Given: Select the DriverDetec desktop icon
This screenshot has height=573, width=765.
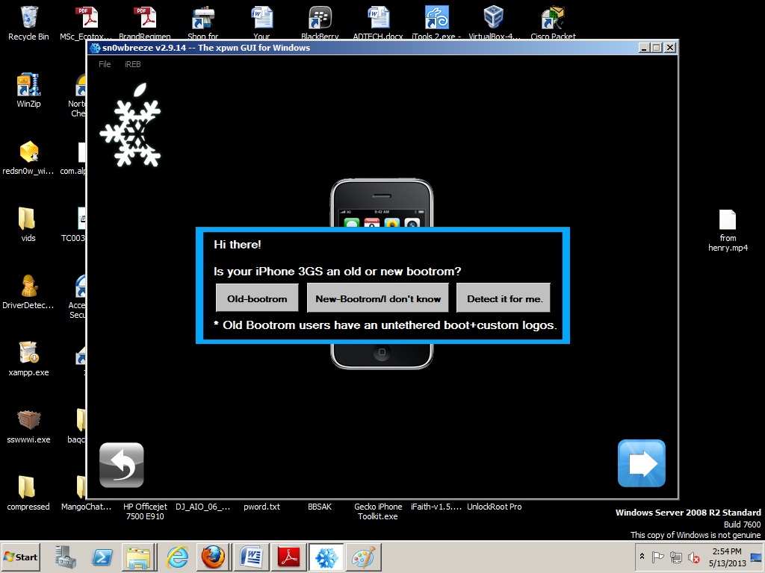Looking at the screenshot, I should click(x=28, y=292).
